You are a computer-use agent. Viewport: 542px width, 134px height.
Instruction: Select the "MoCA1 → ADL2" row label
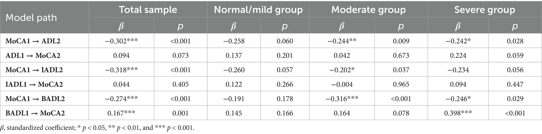tap(34, 41)
